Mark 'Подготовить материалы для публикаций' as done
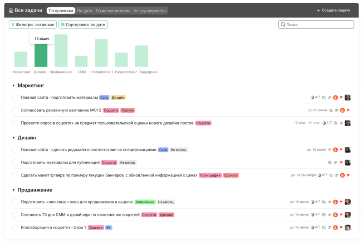 point(15,163)
